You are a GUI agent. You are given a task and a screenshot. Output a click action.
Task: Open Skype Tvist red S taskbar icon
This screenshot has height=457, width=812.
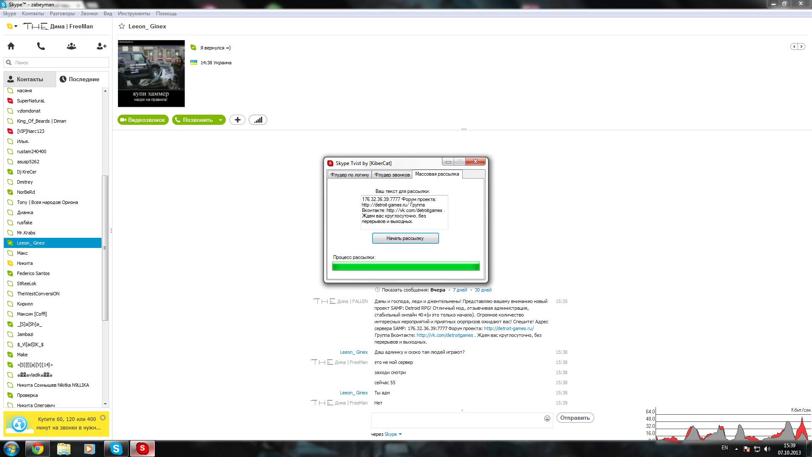(142, 449)
